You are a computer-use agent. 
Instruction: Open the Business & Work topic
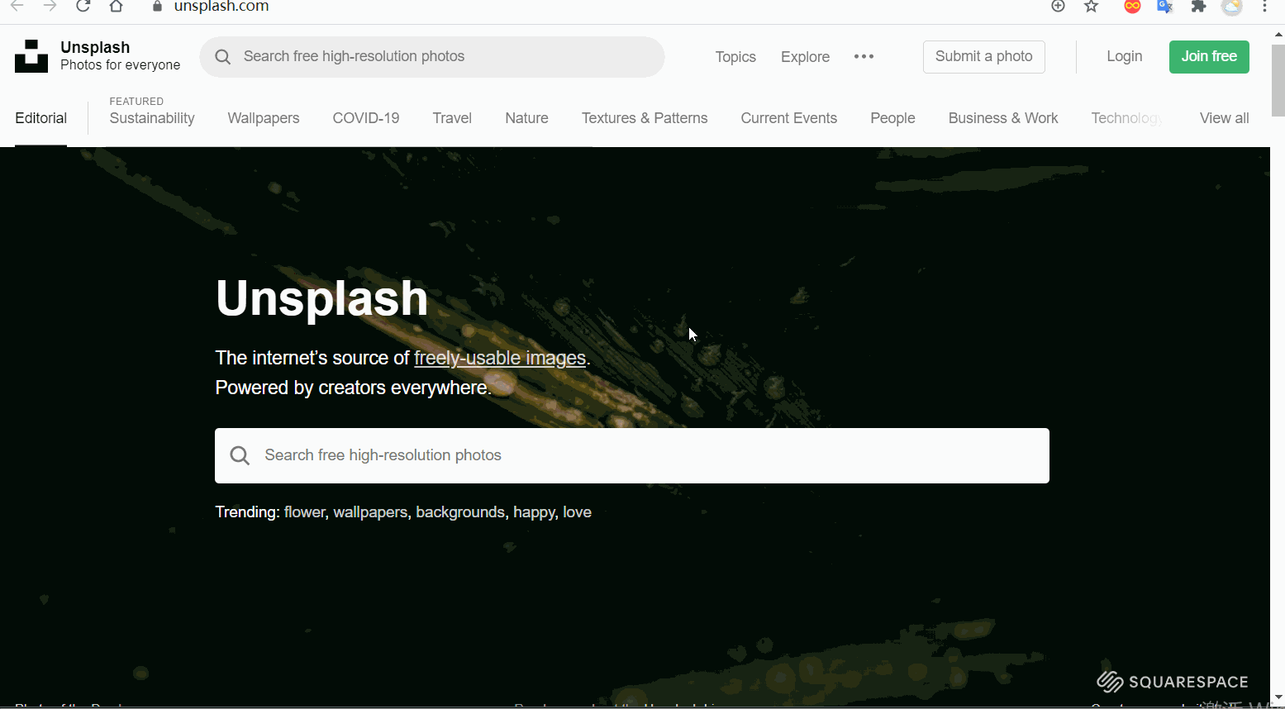[1003, 118]
